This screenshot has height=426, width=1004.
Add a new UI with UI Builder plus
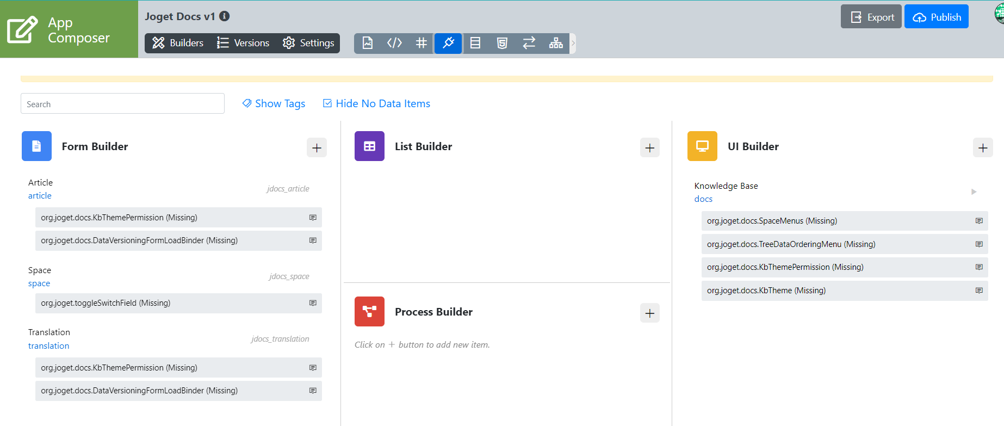coord(983,147)
